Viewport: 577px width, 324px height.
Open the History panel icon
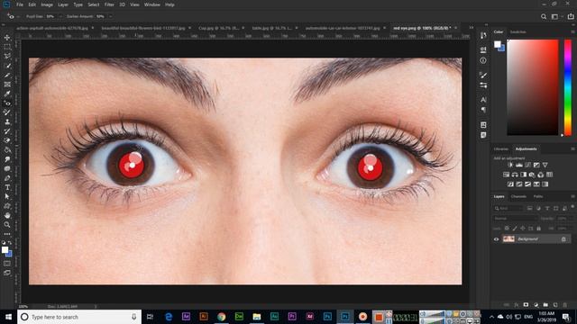click(x=483, y=36)
